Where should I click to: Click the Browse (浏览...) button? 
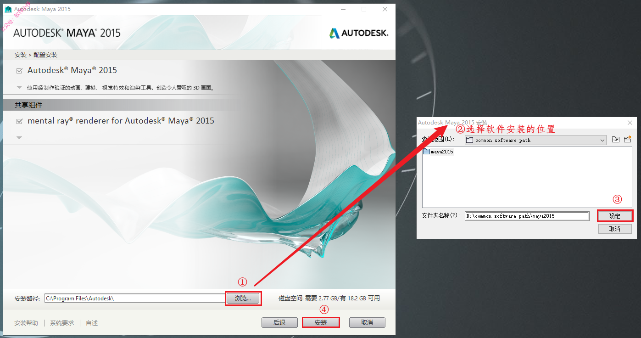(x=243, y=299)
